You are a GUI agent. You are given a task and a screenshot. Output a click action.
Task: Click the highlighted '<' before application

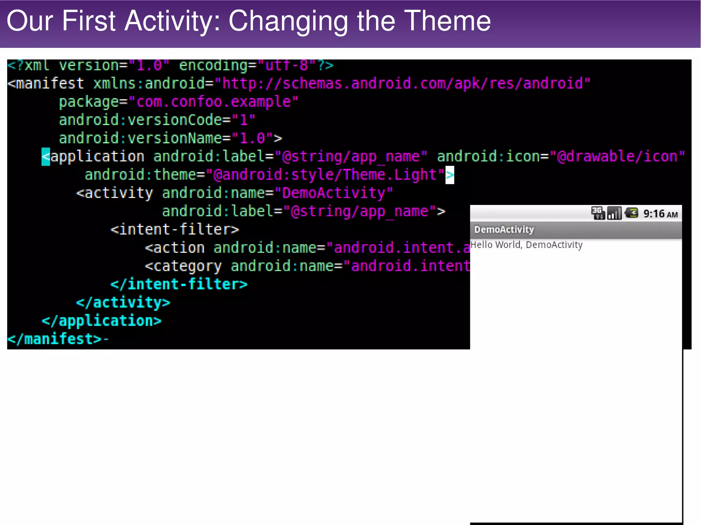[46, 157]
